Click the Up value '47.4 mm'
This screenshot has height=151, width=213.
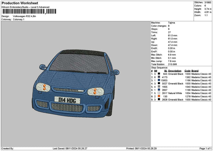click(173, 42)
